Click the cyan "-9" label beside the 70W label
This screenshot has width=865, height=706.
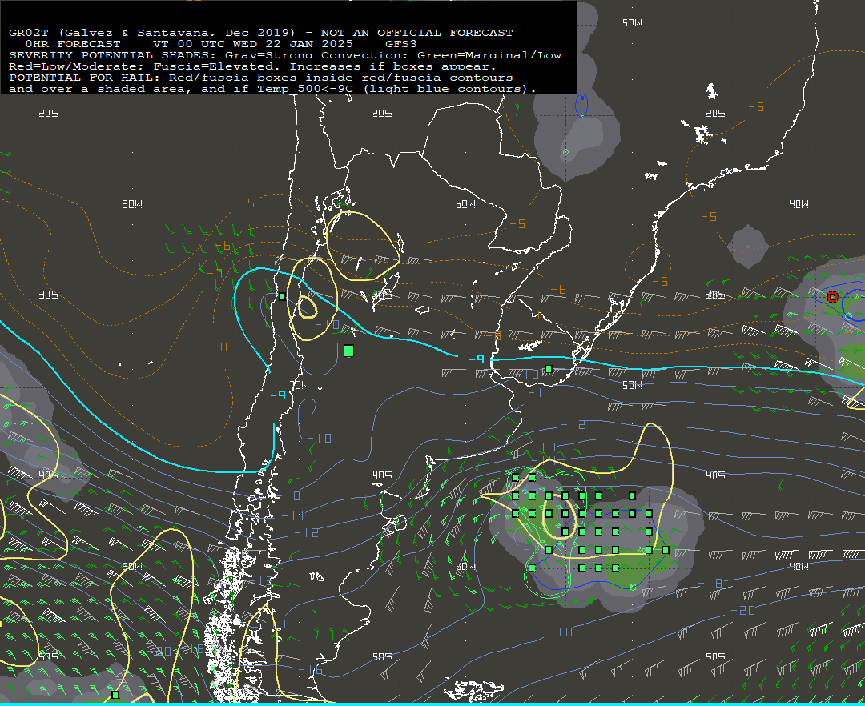(278, 395)
